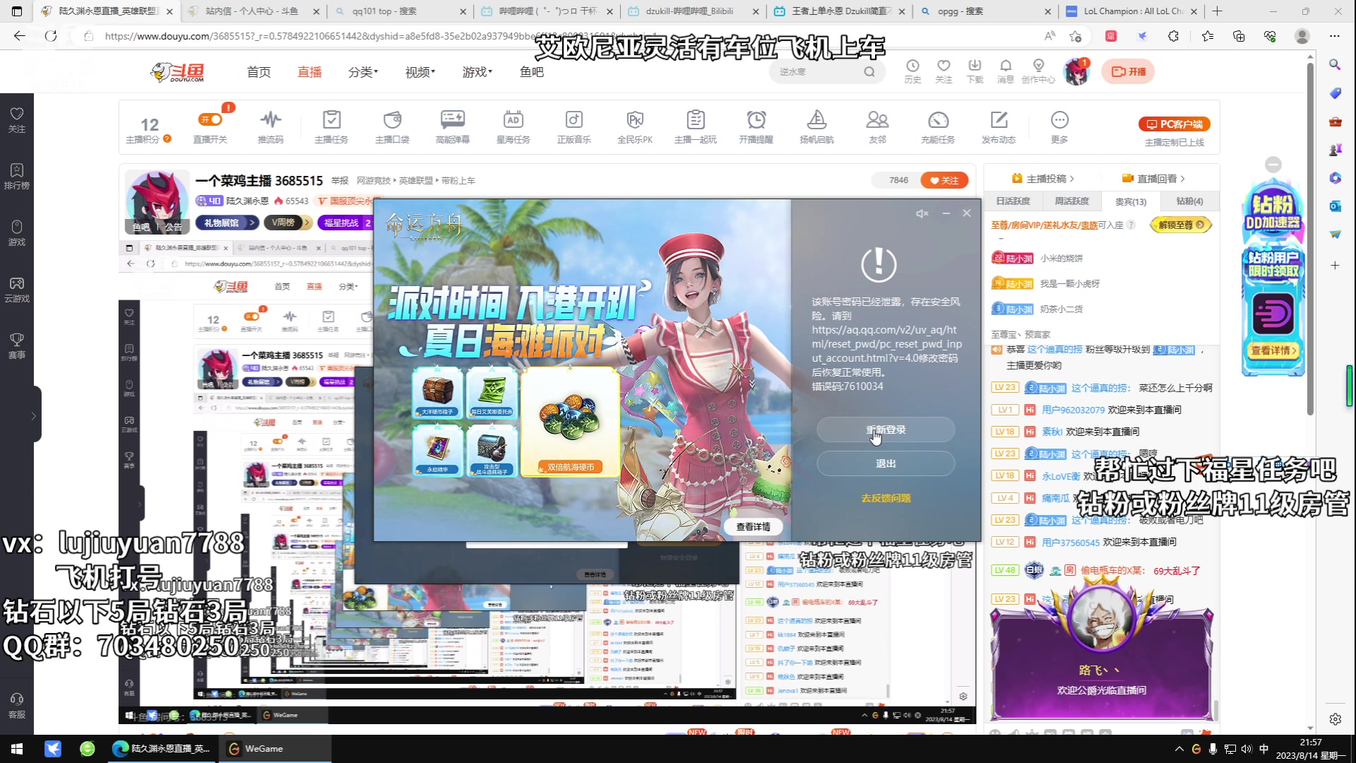Open Windows Start menu
Viewport: 1356px width, 763px height.
[17, 749]
